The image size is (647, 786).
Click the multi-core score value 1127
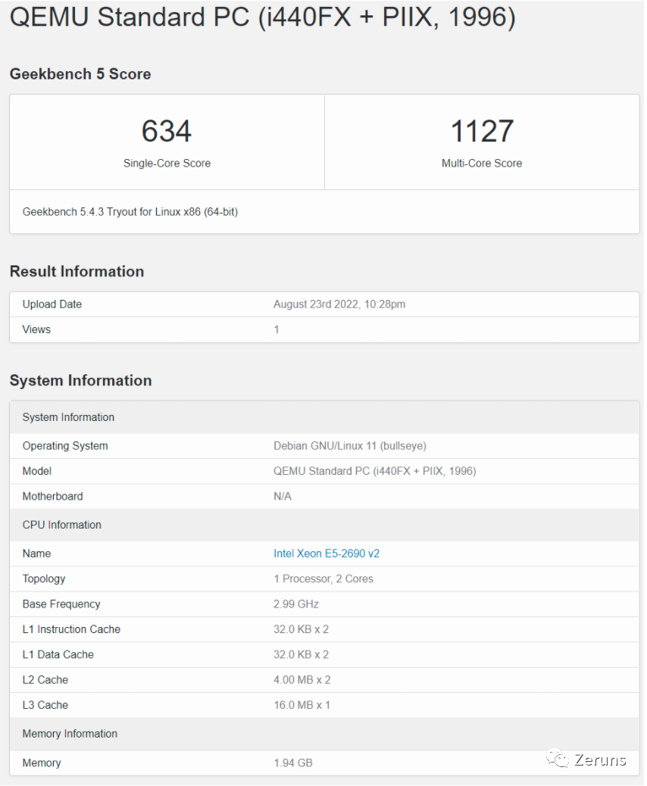(x=482, y=131)
